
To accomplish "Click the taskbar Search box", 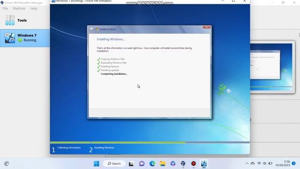I will pos(114,164).
